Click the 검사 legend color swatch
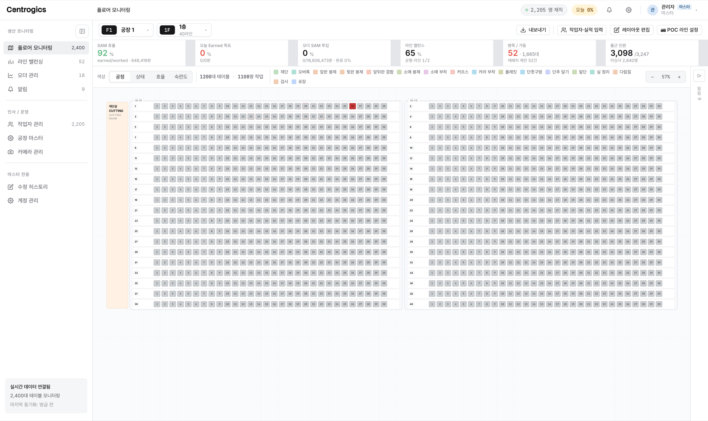708x421 pixels. tap(276, 82)
